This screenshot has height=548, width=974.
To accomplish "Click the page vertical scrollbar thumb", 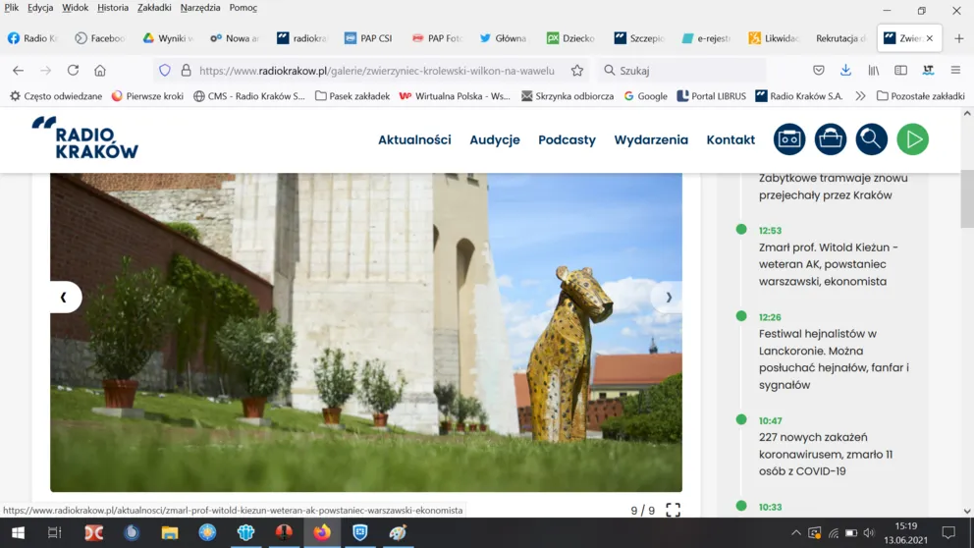I will 967,198.
